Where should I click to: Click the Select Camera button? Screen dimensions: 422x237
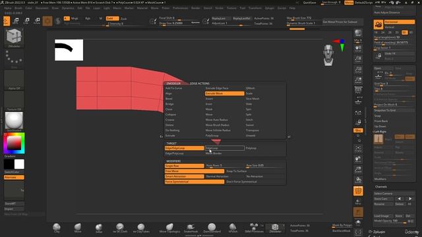click(394, 194)
